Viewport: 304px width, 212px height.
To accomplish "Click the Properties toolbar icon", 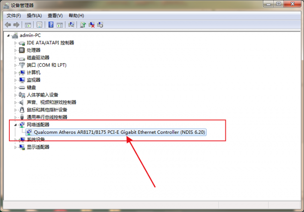I will point(39,25).
